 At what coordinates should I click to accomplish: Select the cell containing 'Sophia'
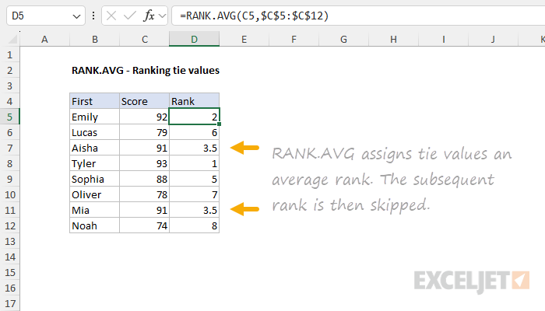(x=94, y=179)
